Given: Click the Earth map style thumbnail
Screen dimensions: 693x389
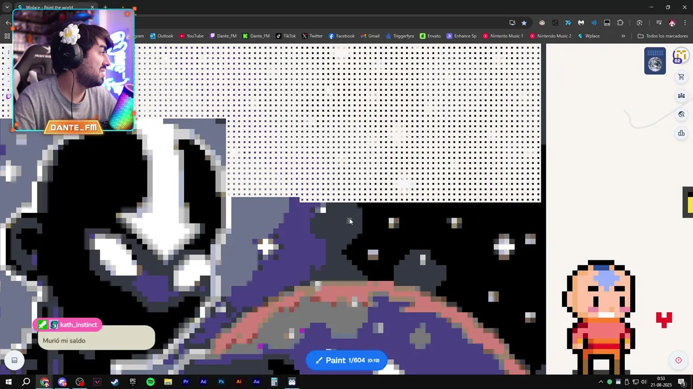Looking at the screenshot, I should [655, 61].
